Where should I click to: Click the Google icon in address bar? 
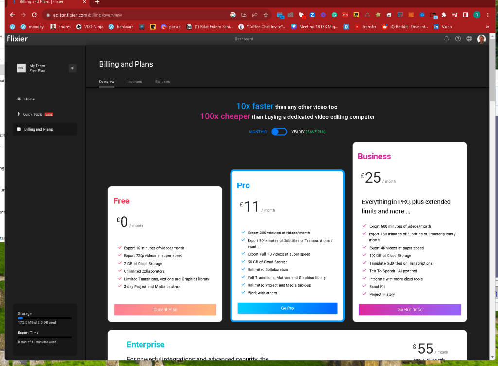click(233, 15)
